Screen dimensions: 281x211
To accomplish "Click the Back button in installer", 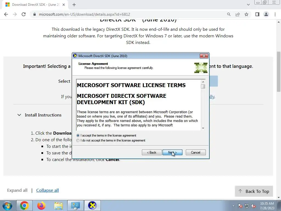I will click(152, 152).
